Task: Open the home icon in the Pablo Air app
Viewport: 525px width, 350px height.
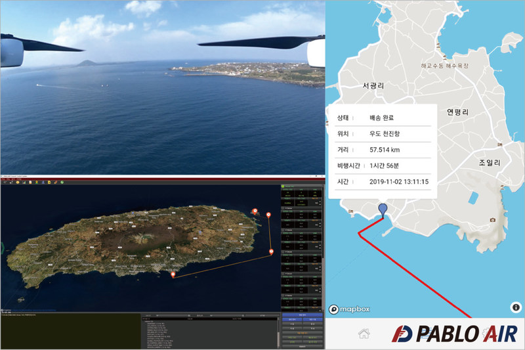Action: coord(364,333)
